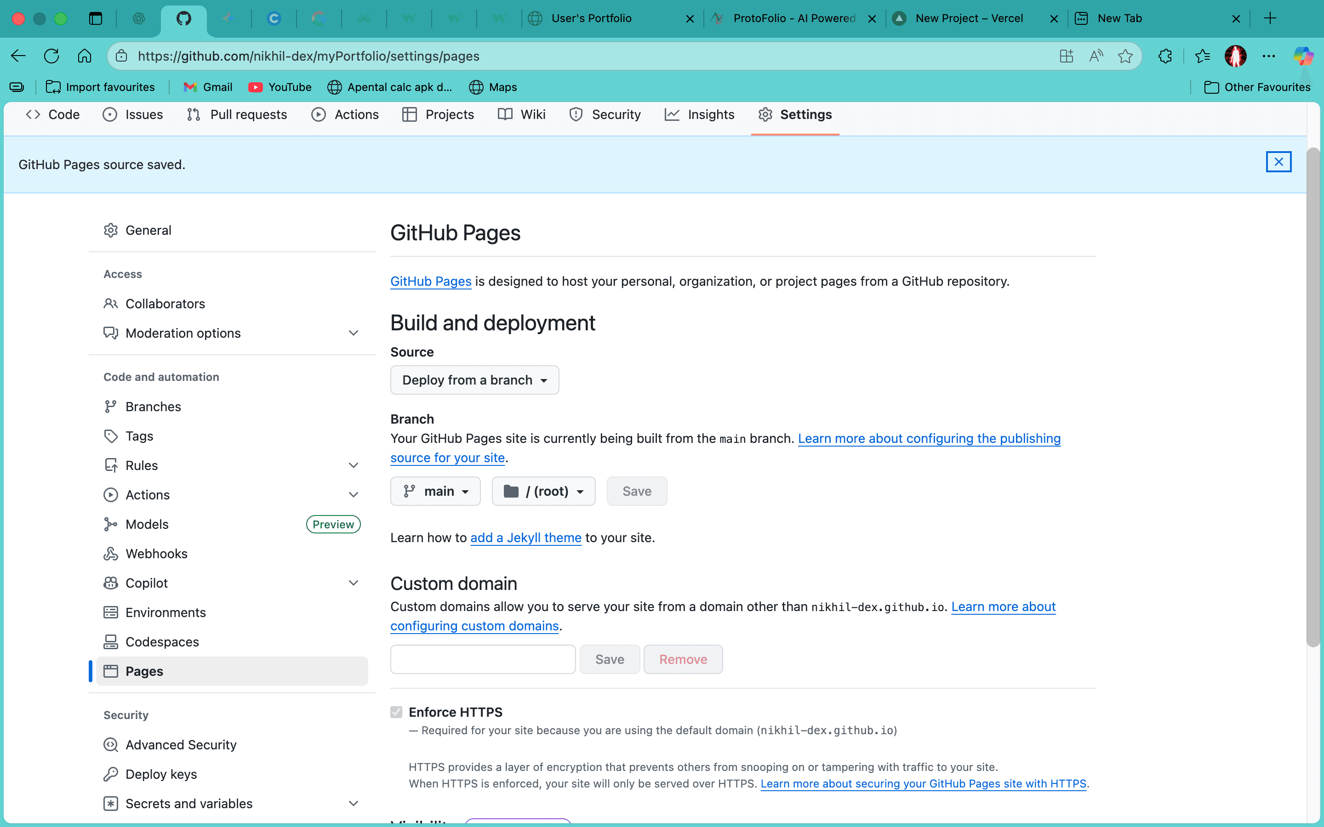Open the GitHub Pages link in the description
Screen dimensions: 1324x827
(431, 281)
